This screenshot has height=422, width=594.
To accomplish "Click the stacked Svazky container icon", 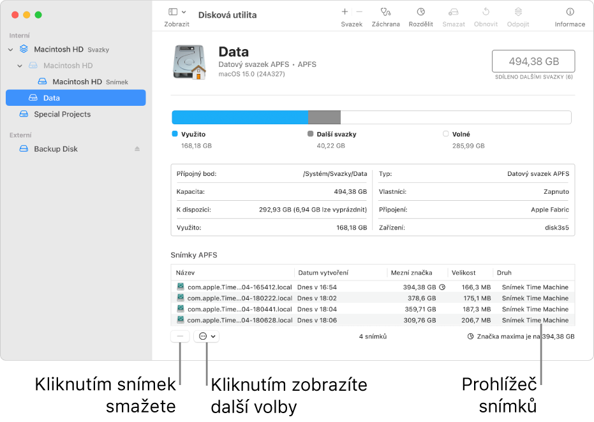I will [24, 49].
